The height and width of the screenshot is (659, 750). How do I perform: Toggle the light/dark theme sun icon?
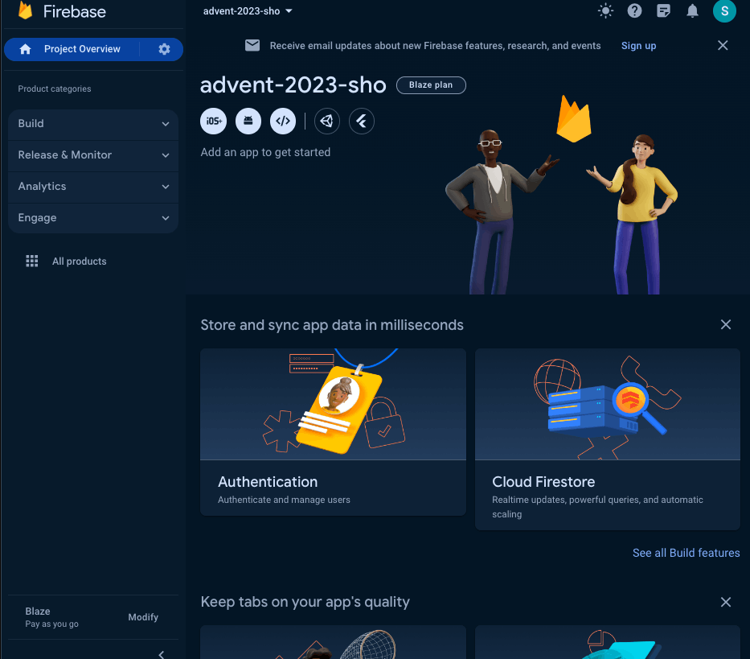(605, 10)
